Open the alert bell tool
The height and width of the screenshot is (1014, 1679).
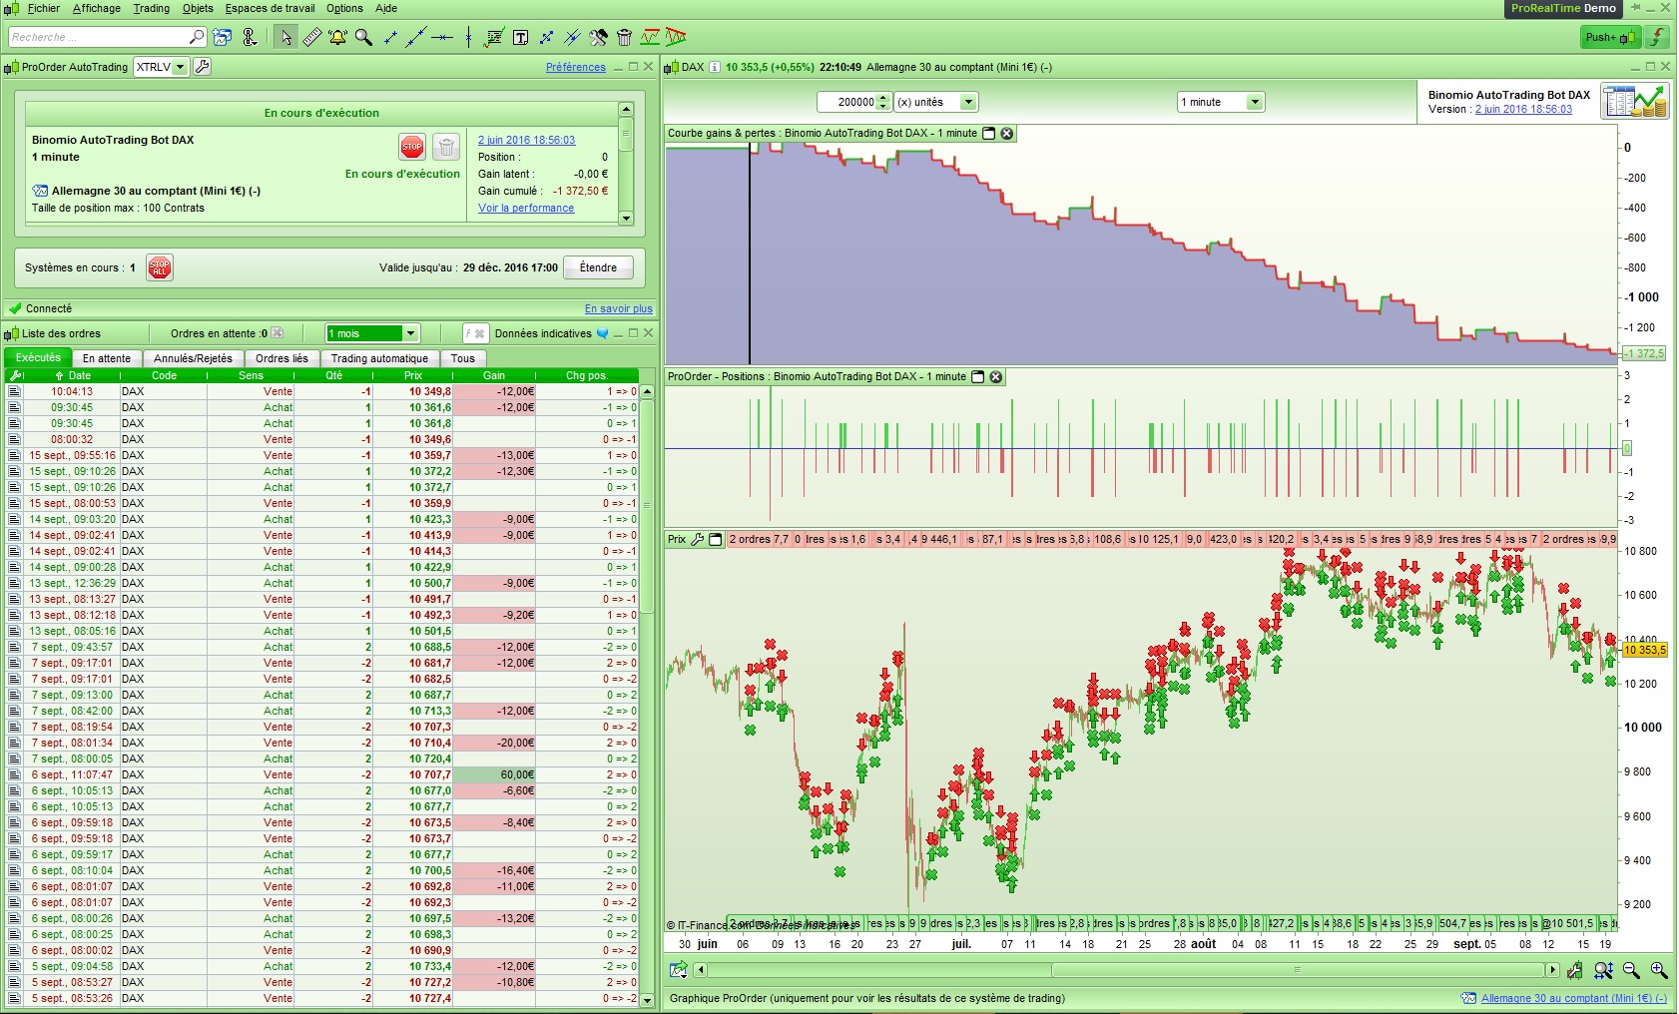[337, 38]
